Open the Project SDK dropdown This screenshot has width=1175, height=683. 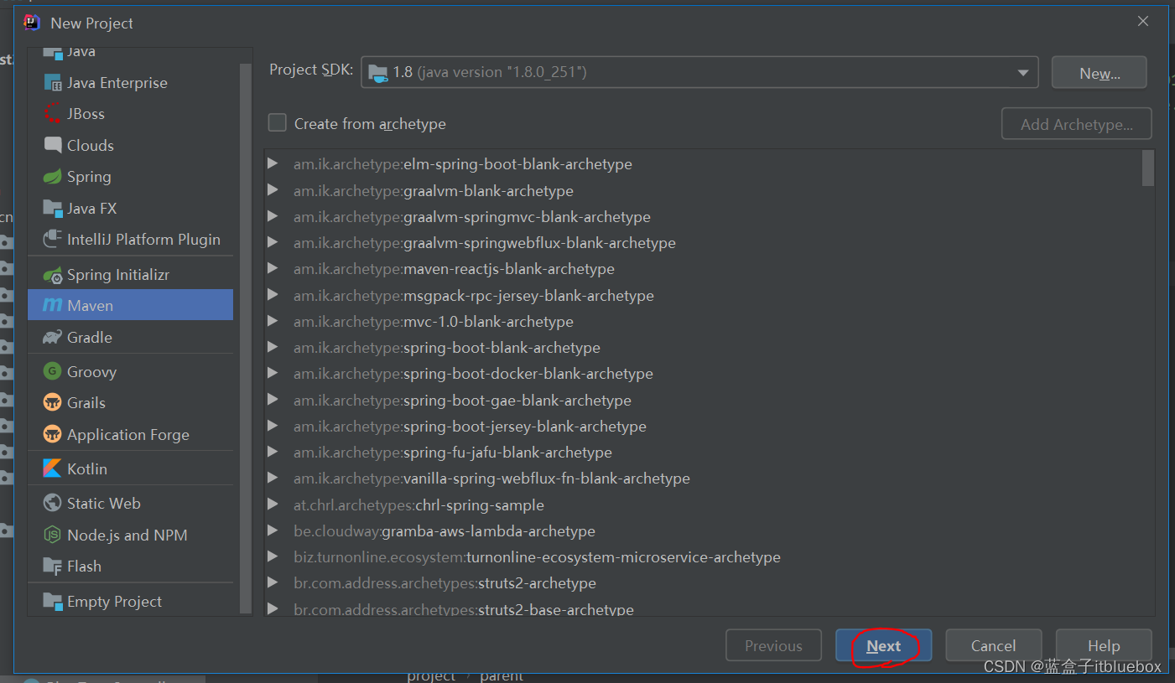coord(1023,72)
